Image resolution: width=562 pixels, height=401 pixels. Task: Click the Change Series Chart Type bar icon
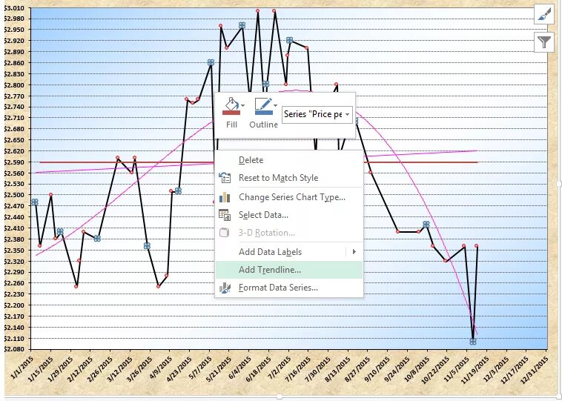pyautogui.click(x=225, y=197)
